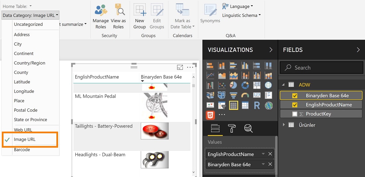Select the HTML5 custom visual
Image resolution: width=365 pixels, height=177 pixels.
coord(210,115)
